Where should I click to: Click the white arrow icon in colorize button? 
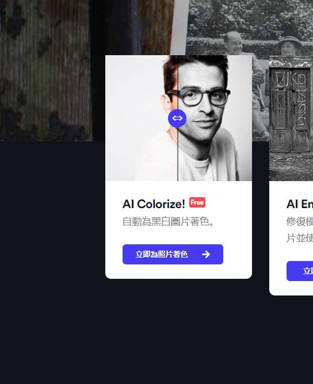pos(206,254)
